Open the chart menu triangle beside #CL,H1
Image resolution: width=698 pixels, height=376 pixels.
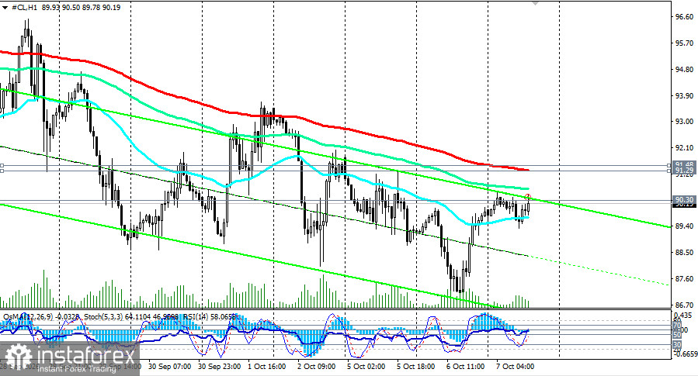(5, 8)
